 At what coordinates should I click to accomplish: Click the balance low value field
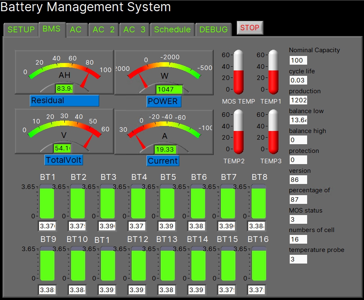point(298,120)
